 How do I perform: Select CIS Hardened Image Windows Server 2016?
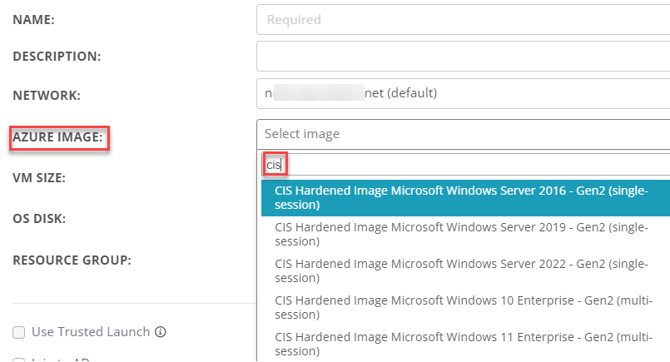(x=466, y=197)
